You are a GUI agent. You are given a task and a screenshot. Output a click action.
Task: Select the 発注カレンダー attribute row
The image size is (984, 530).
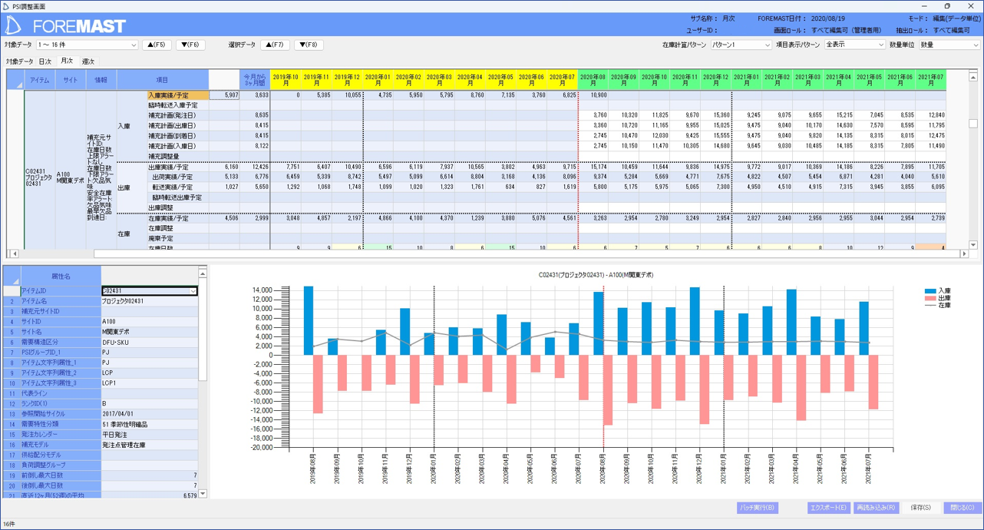[101, 434]
